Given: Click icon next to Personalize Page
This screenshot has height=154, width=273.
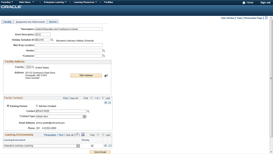Looking at the screenshot, I should 266,18.
